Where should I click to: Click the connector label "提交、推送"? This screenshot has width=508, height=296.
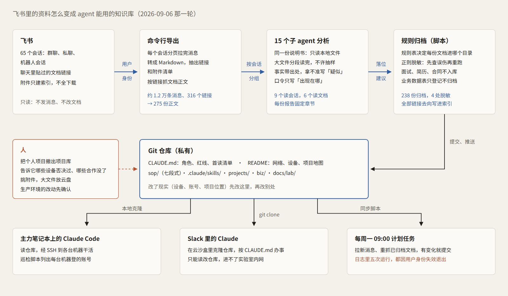tap(462, 142)
